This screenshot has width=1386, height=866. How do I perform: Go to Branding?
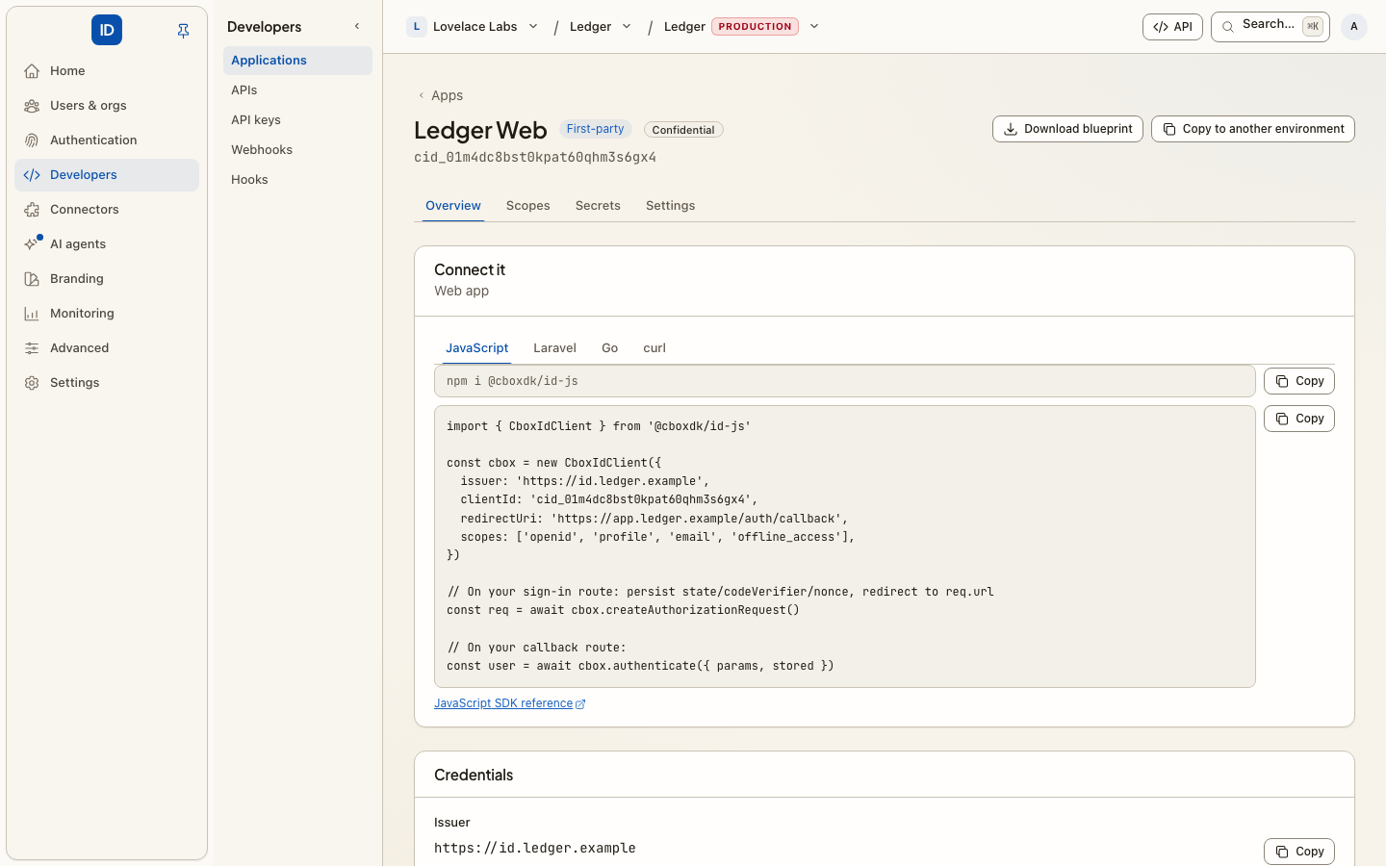107,279
